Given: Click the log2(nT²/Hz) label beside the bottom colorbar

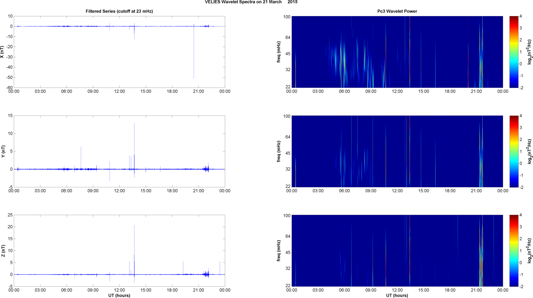Looking at the screenshot, I should click(x=530, y=251).
